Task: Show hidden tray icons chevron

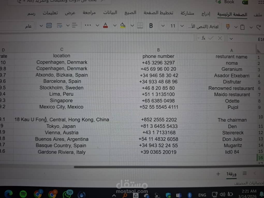Action: tap(114, 195)
